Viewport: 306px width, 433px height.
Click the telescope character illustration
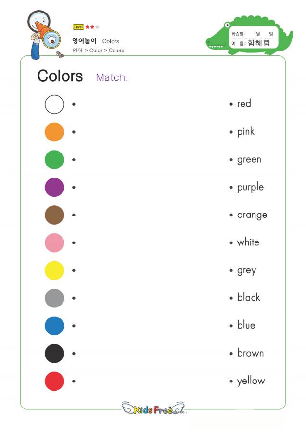coord(44,35)
